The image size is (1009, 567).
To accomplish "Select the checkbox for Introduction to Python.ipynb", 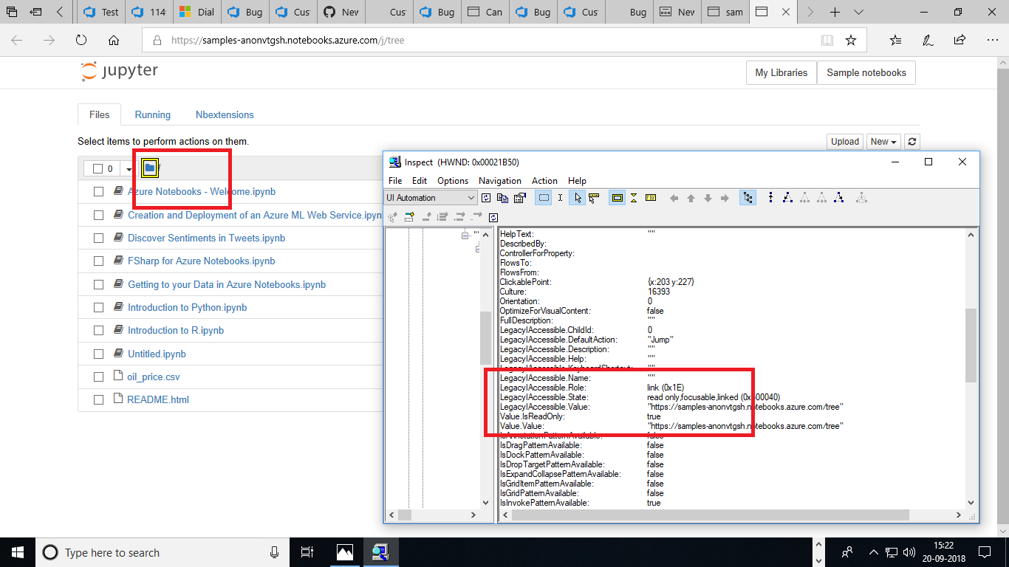I will [98, 307].
